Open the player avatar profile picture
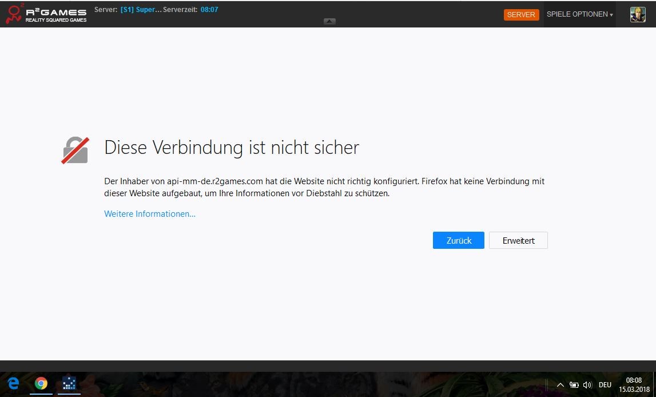 (x=638, y=14)
